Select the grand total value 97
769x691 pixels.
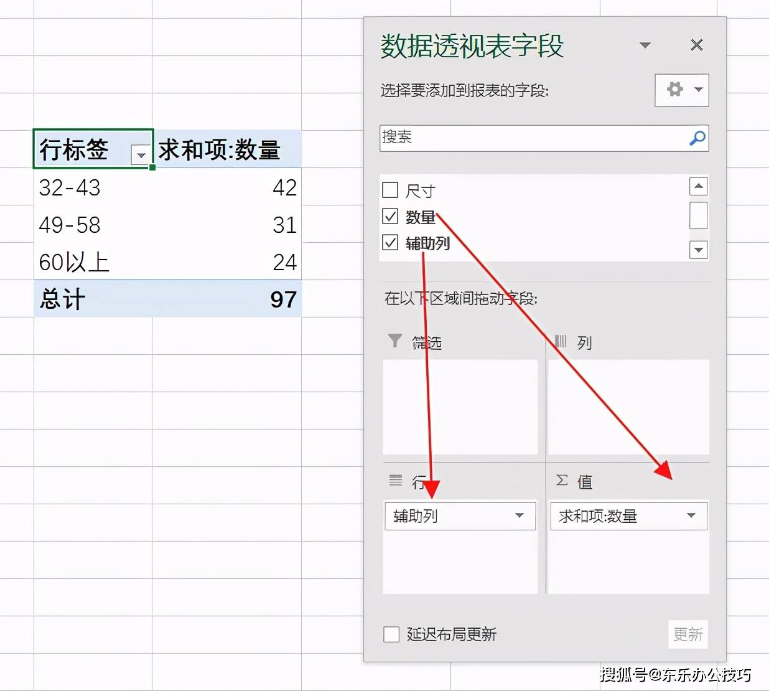point(227,299)
